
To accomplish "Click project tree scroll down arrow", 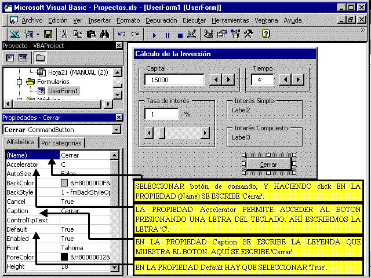I will click(117, 94).
